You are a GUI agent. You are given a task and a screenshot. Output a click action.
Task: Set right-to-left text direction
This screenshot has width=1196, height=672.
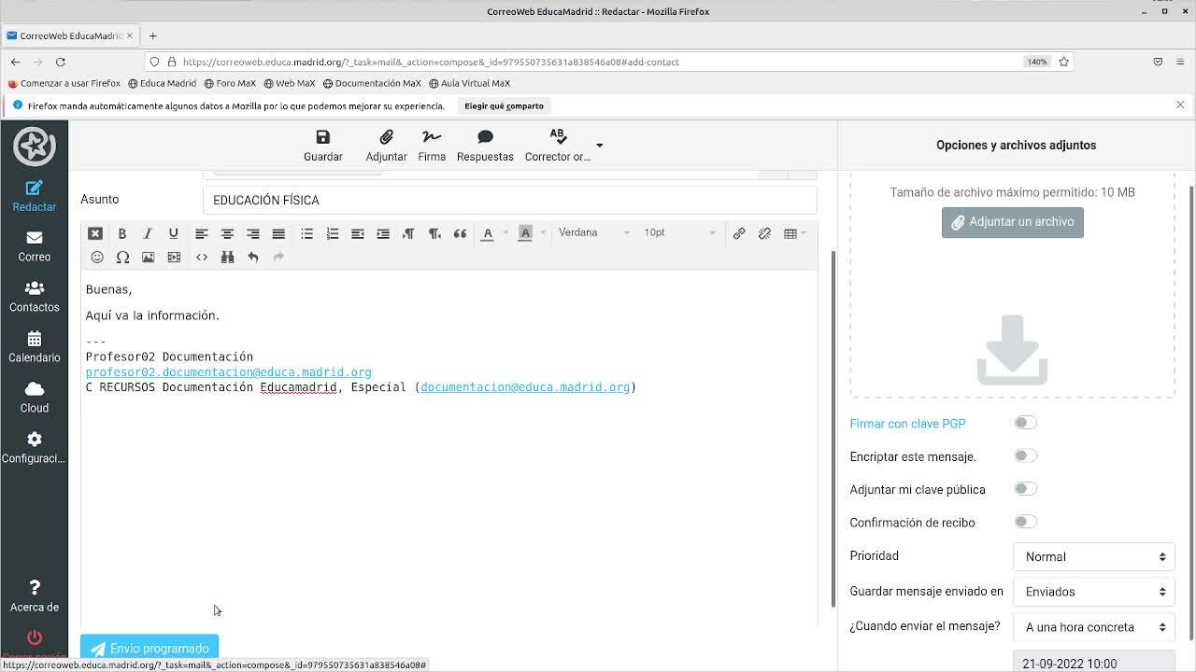click(434, 233)
